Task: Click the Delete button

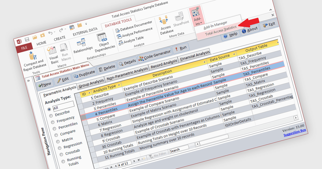Action: [x=107, y=68]
